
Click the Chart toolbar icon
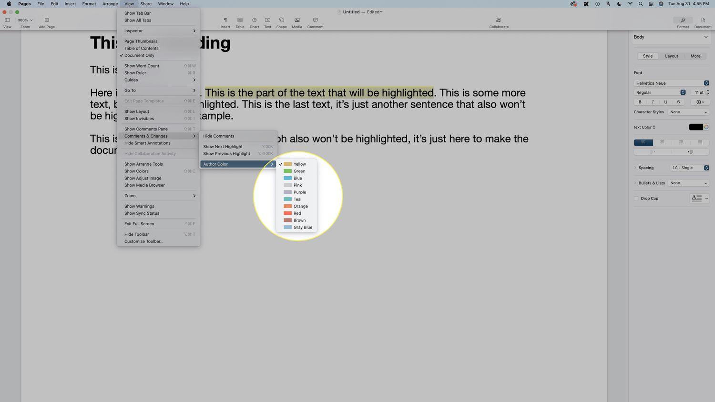point(254,20)
